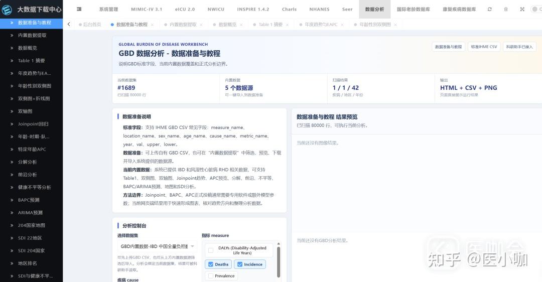Expand the sidebar Table 1 摘要 chevron
The height and width of the screenshot is (282, 542).
(12, 61)
